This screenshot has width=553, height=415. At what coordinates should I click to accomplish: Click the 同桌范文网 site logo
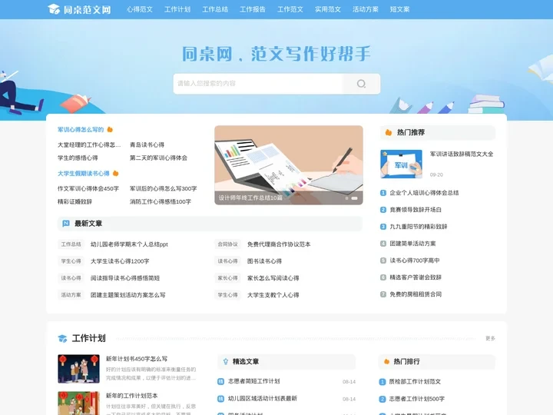[79, 9]
